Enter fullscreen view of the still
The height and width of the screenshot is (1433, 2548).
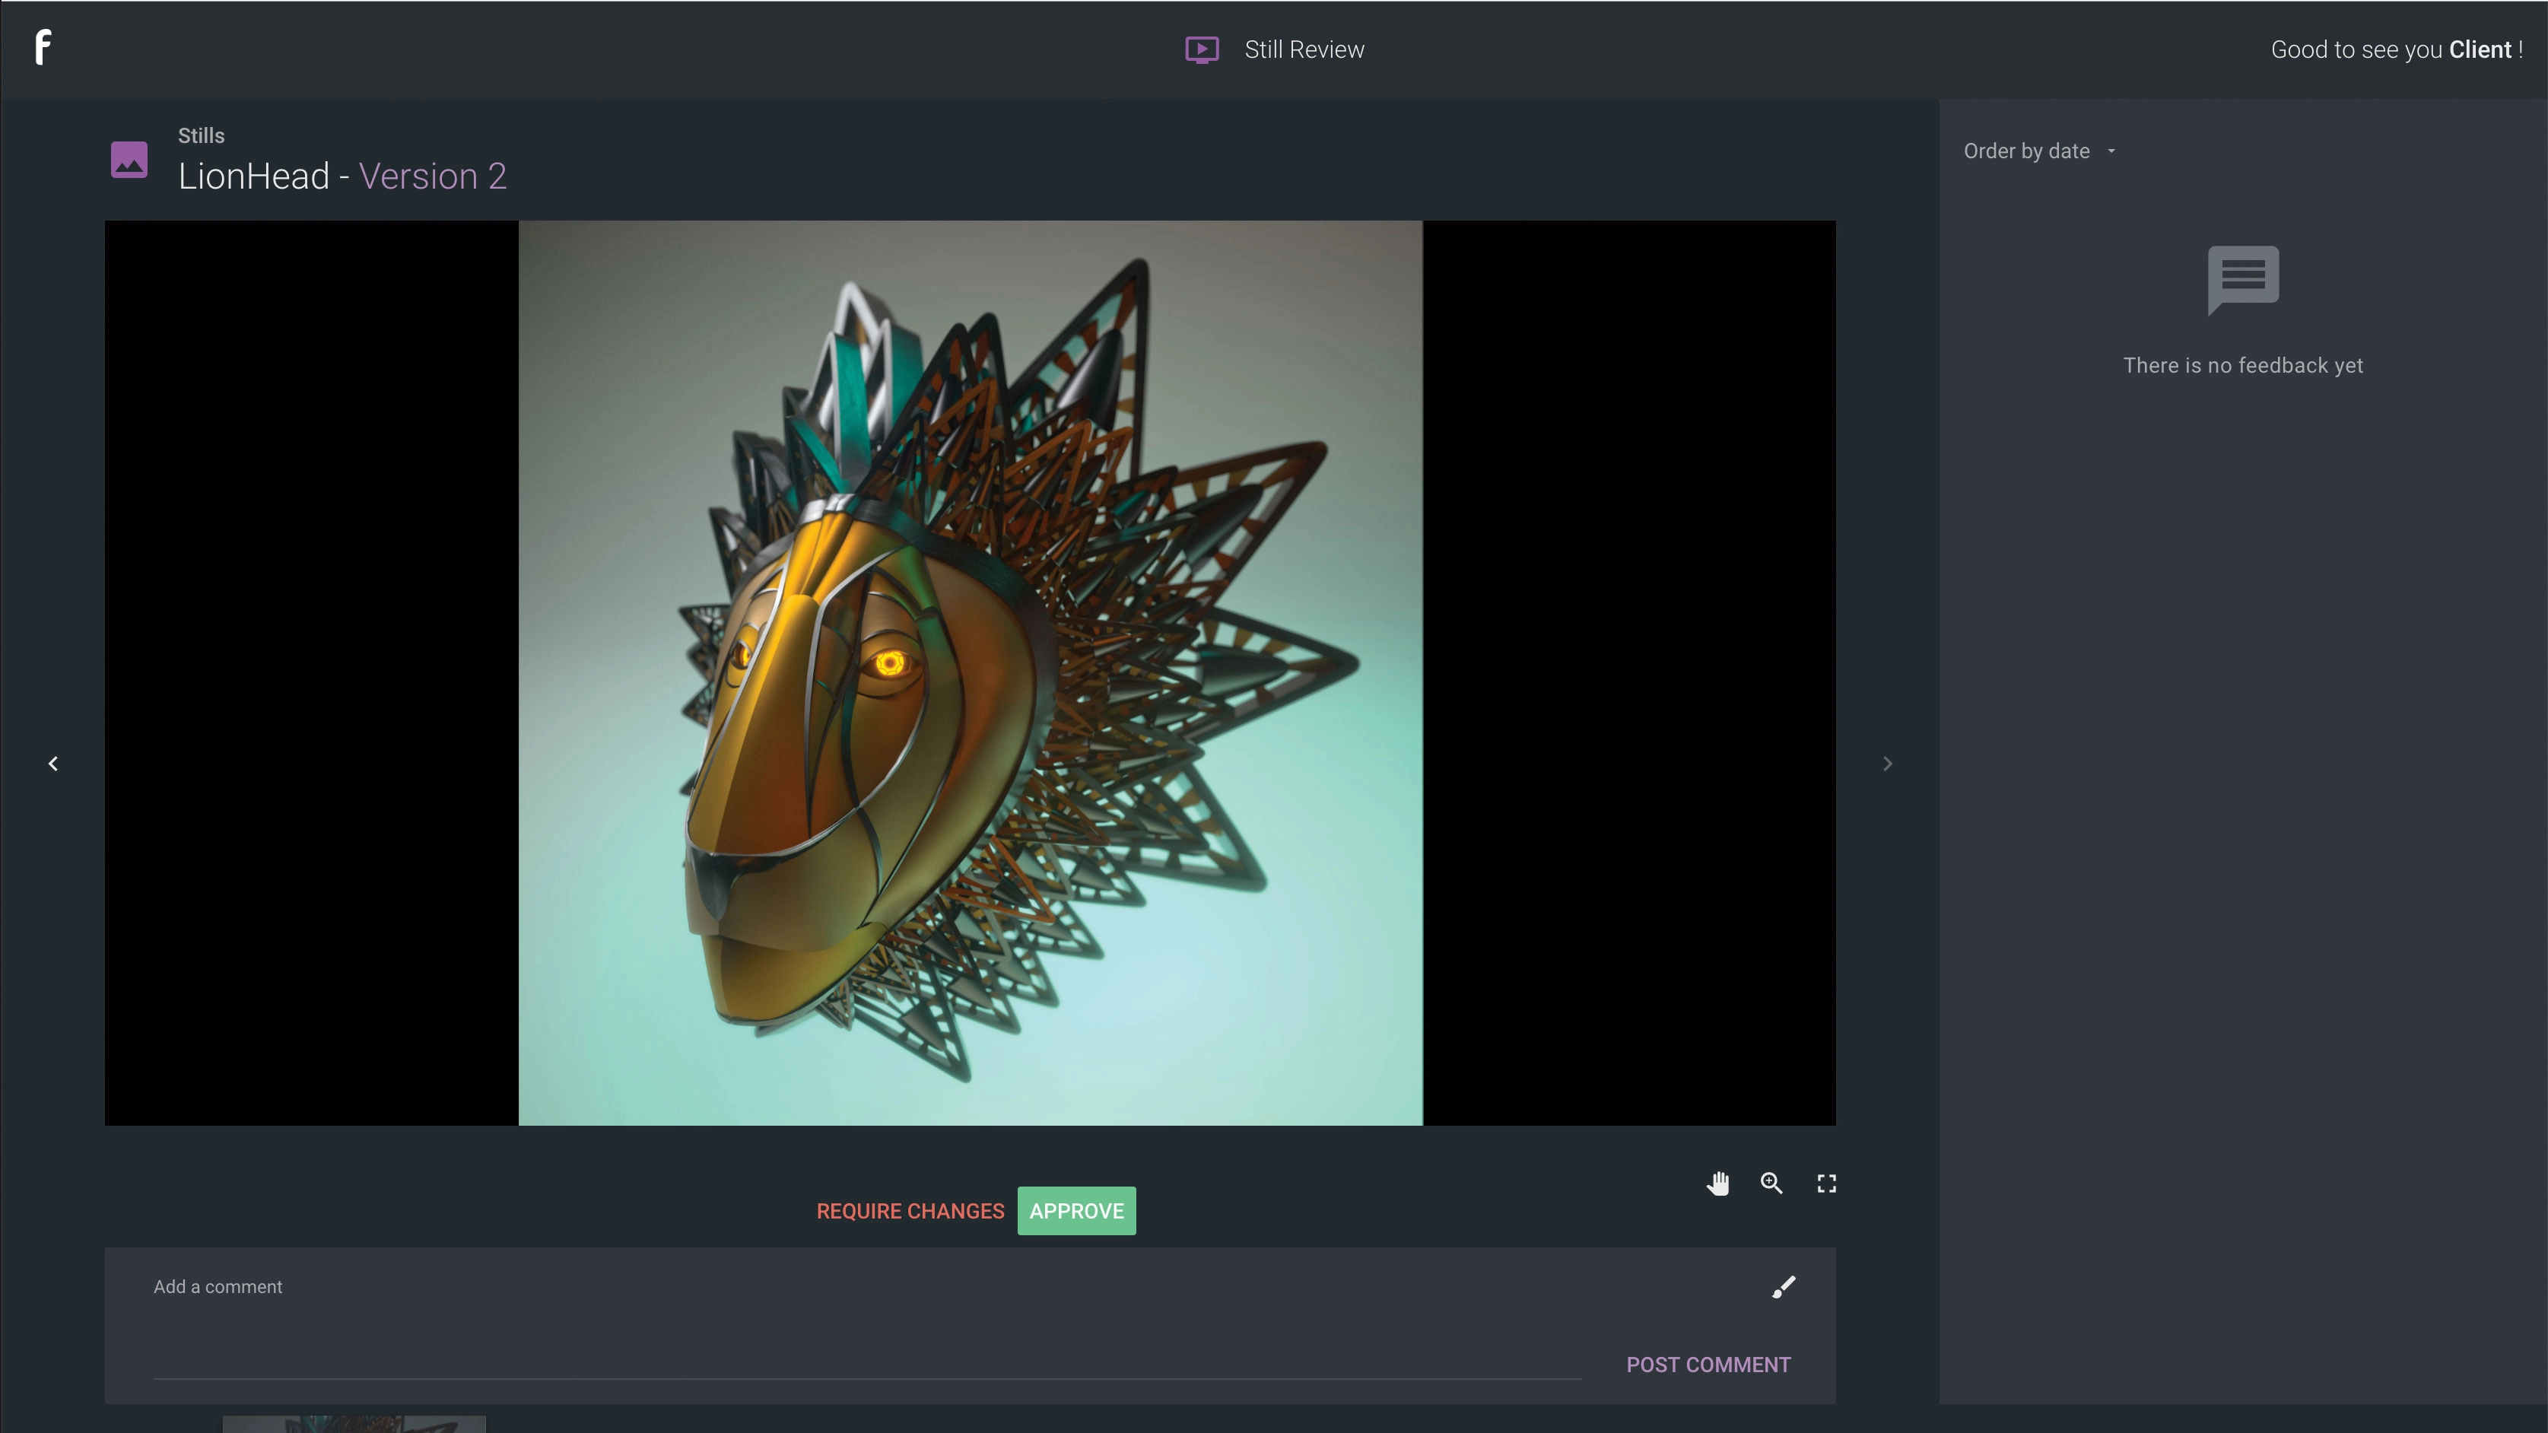click(x=1826, y=1183)
